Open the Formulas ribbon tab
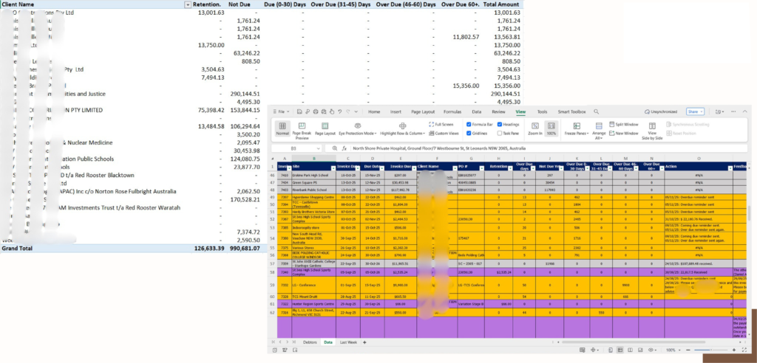 452,111
